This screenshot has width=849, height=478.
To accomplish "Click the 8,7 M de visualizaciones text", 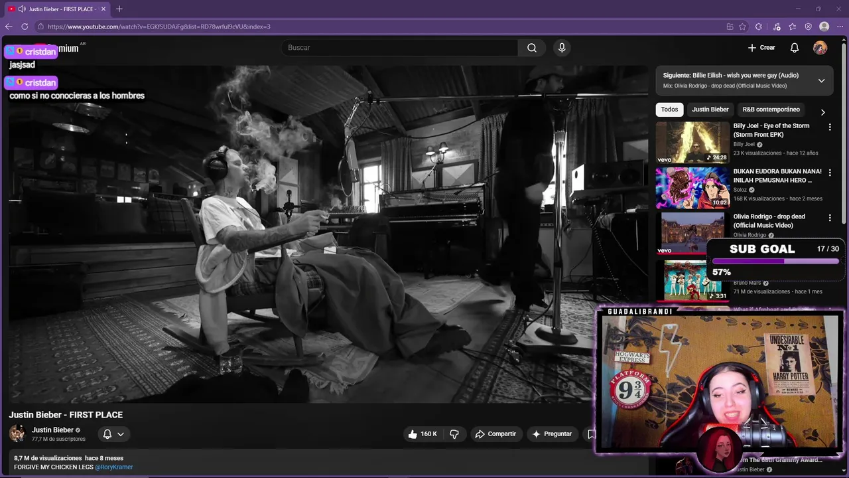I will coord(48,458).
